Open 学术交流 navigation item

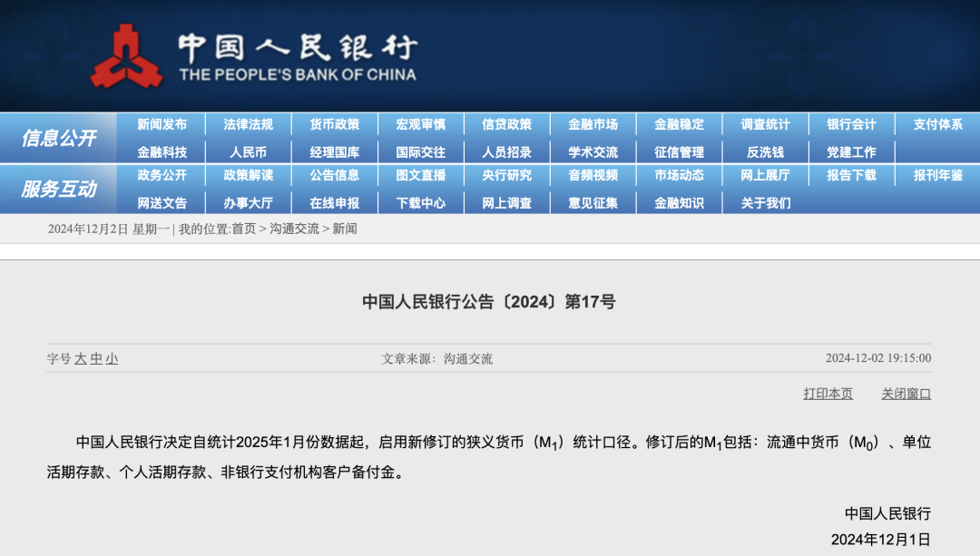593,151
